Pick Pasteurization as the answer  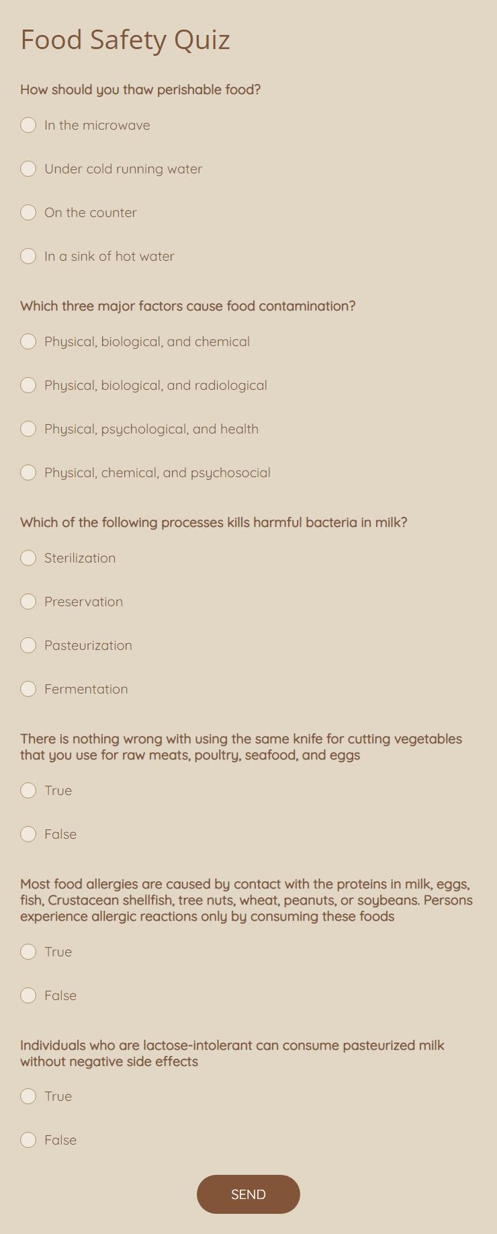click(28, 645)
